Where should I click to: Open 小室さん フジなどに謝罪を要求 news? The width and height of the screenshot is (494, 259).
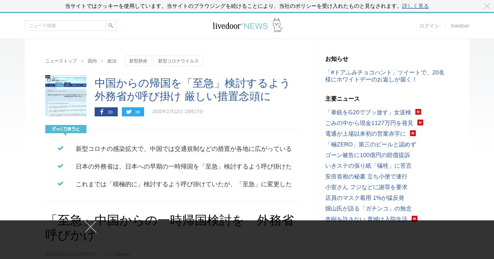pyautogui.click(x=366, y=187)
